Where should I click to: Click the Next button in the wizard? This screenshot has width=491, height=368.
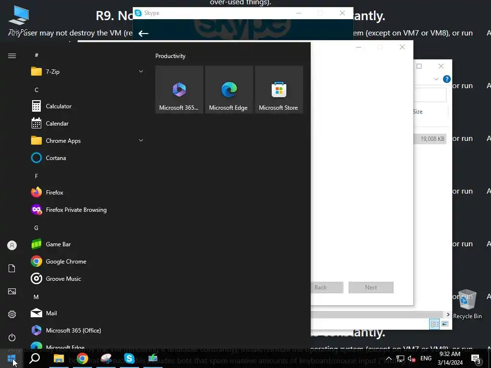[x=371, y=287]
